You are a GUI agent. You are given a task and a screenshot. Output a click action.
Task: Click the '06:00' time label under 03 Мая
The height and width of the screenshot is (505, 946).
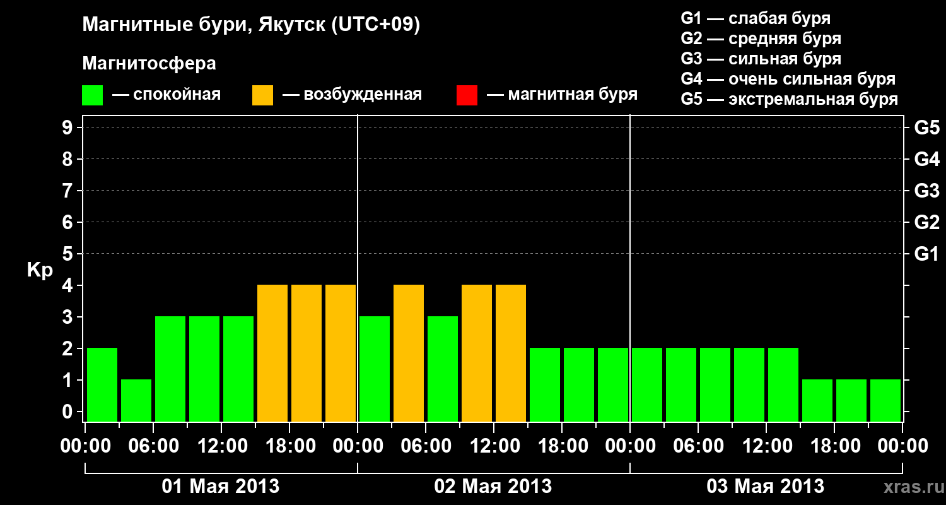pos(698,446)
